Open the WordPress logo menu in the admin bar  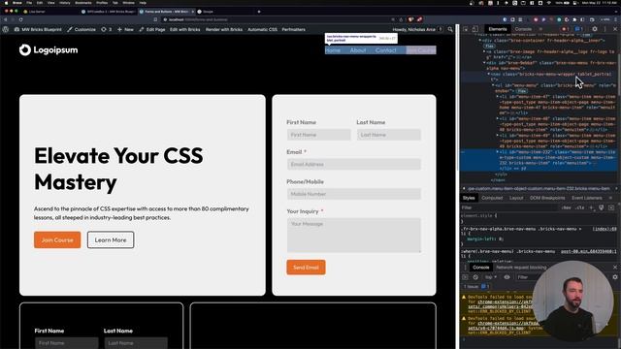click(x=6, y=29)
